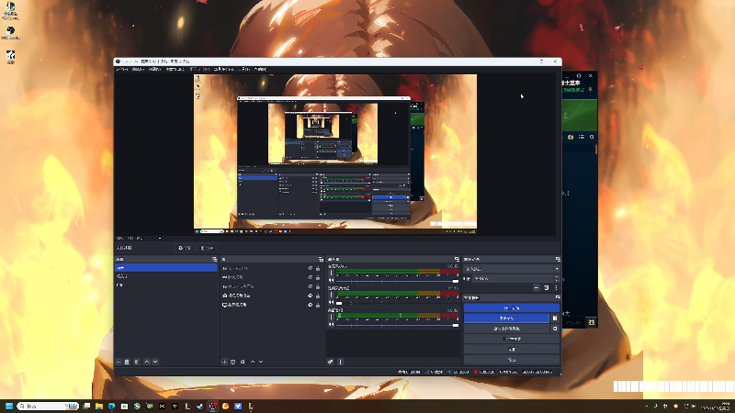This screenshot has width=735, height=413.
Task: Show the third source using its eye icon
Action: (x=311, y=286)
